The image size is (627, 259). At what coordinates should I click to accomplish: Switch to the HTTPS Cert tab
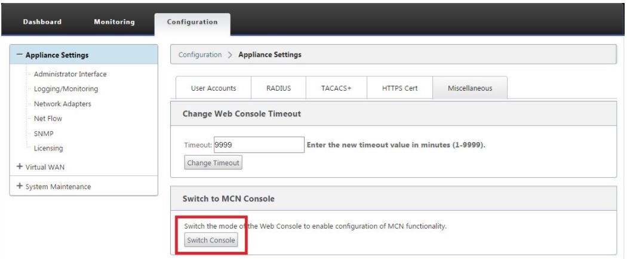(x=400, y=88)
